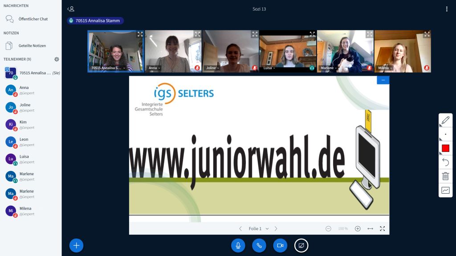Fullscreen Annalisa's webcam video
Viewport: 456px width, 256px height.
point(140,34)
